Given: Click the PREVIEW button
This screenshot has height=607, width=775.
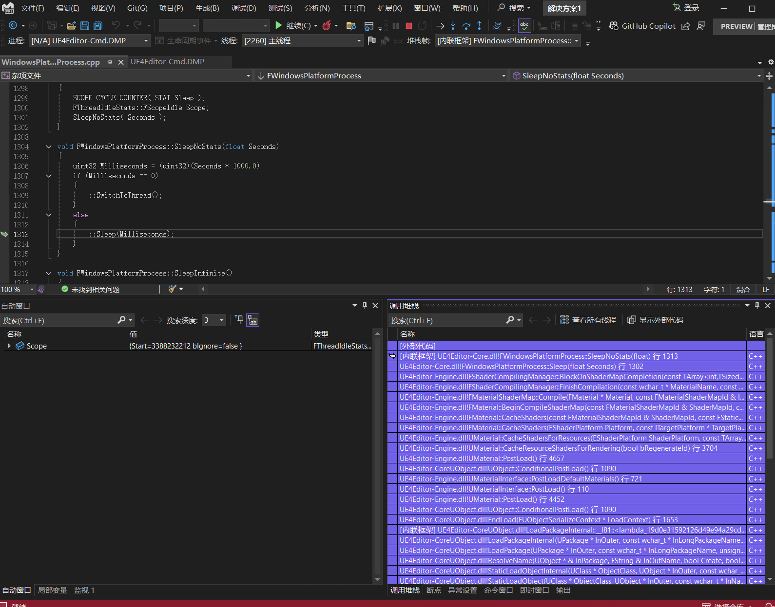Looking at the screenshot, I should tap(737, 26).
